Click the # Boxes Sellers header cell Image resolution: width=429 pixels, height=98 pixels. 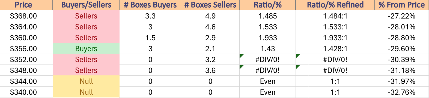pos(210,5)
